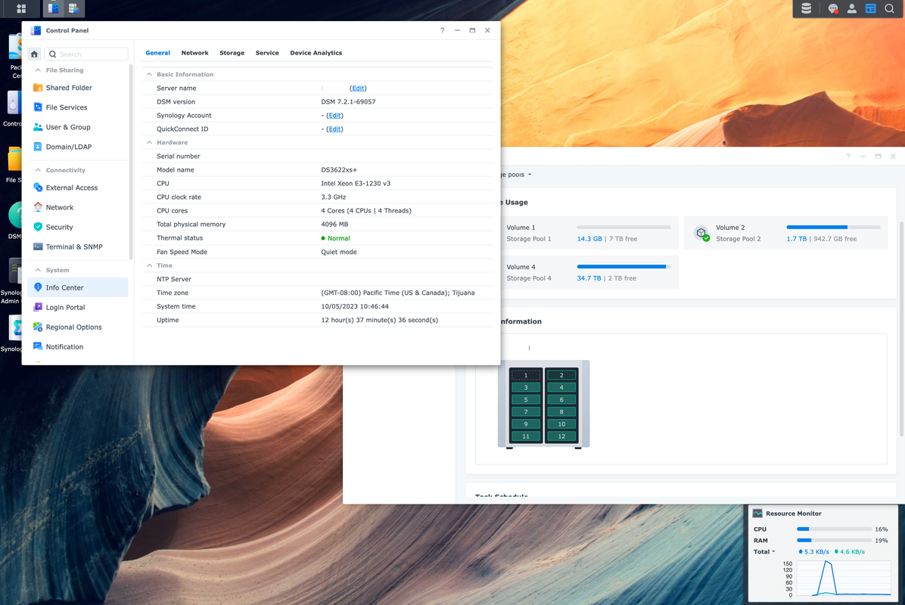
Task: Click Quiet mode fan speed value
Action: (x=339, y=252)
